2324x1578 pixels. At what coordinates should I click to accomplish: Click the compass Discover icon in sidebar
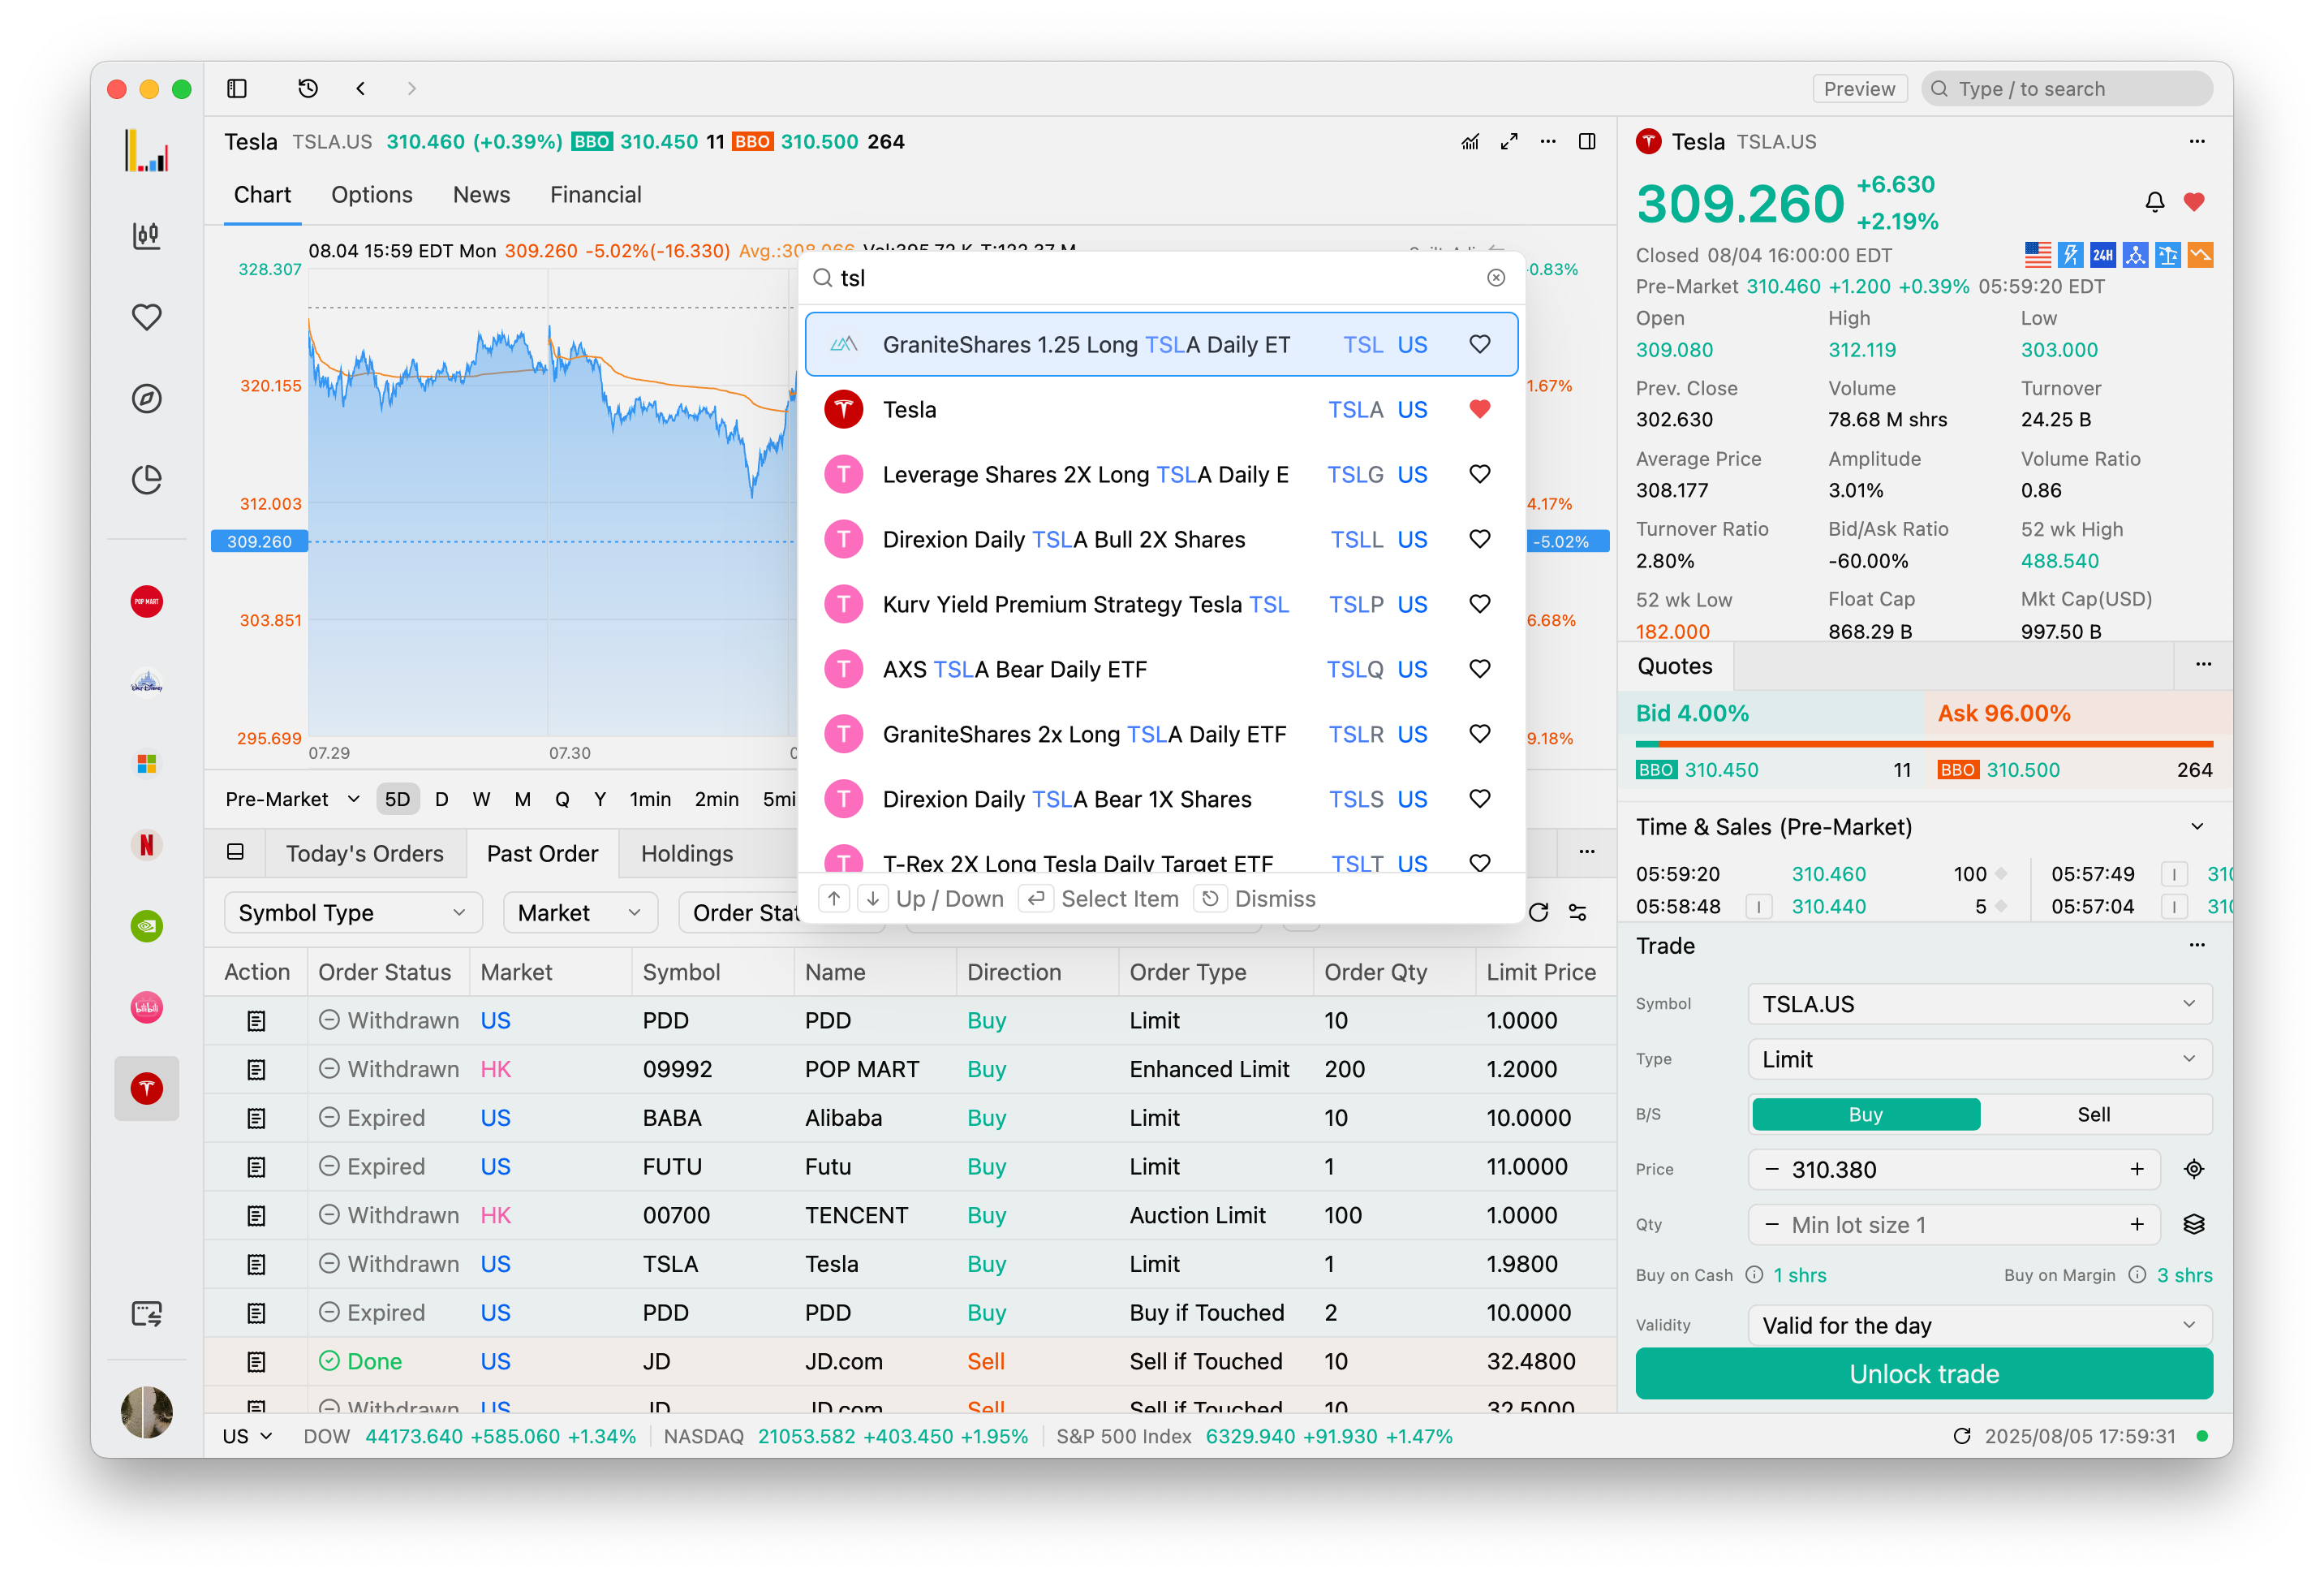(146, 399)
